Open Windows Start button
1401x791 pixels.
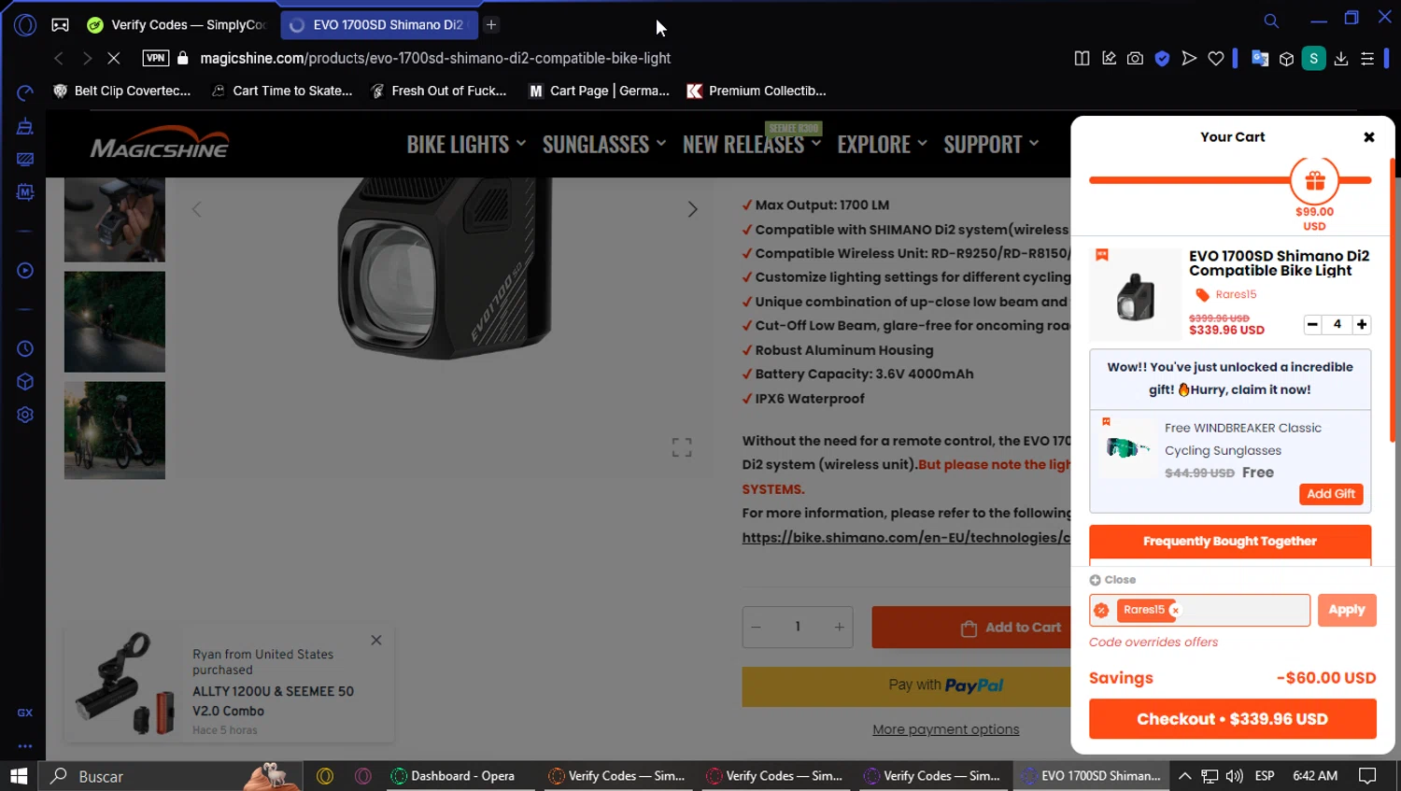pos(19,776)
